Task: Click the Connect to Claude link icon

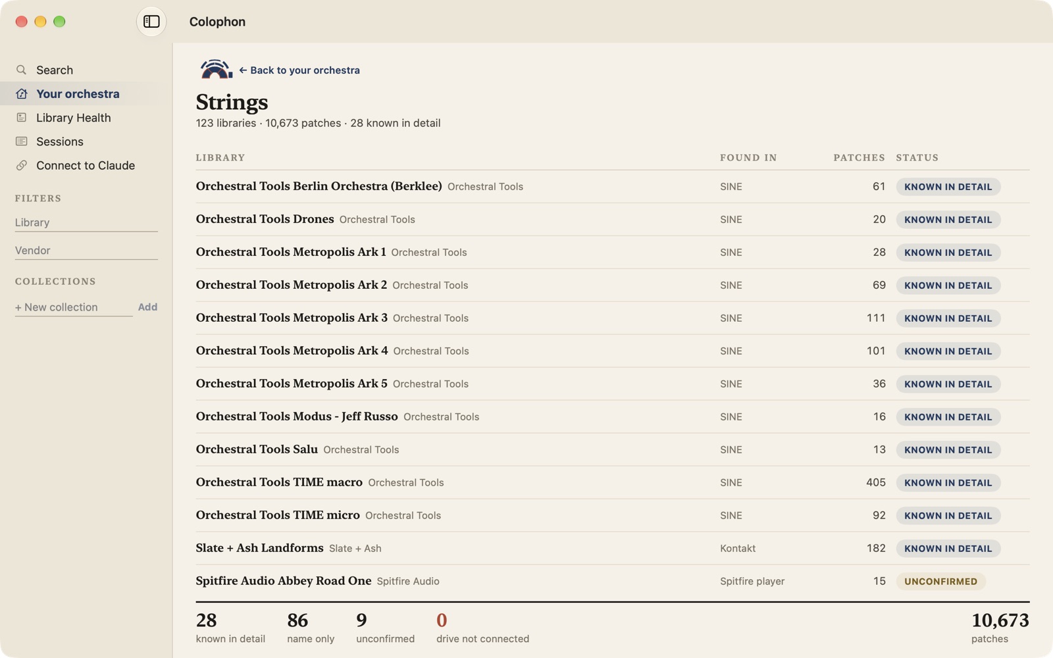Action: [22, 165]
